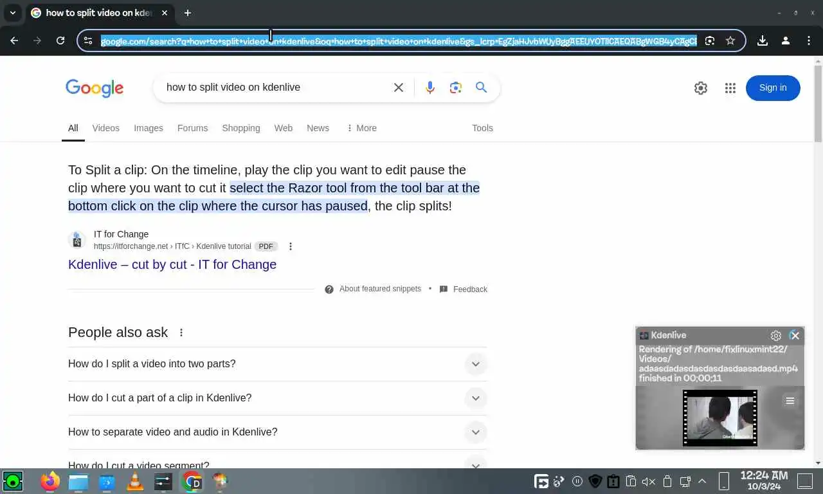
Task: Open the notification hamburger menu
Action: pyautogui.click(x=790, y=401)
